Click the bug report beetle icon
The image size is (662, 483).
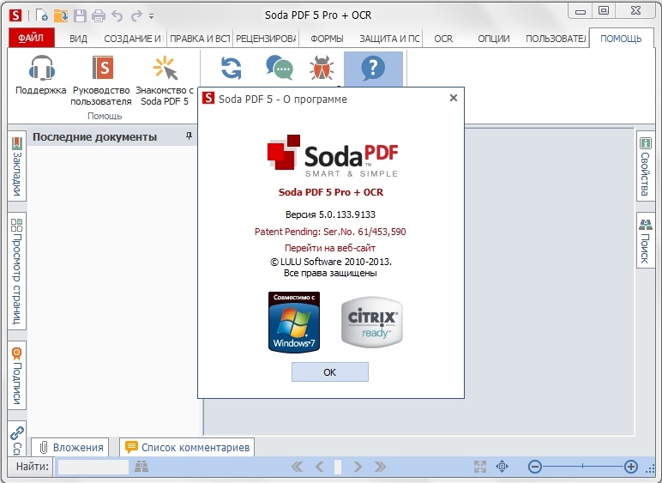pyautogui.click(x=322, y=68)
